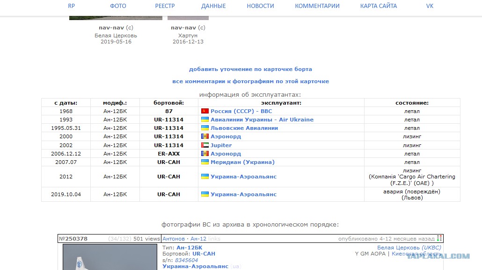Open operator Львовские Авиалинии

[244, 128]
